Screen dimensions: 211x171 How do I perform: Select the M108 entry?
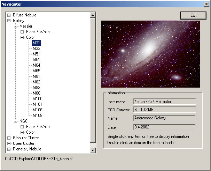point(37,116)
